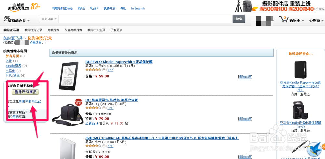This screenshot has width=325, height=159.
Task: Click 关闭你的浏览记录 link
Action: 30,102
